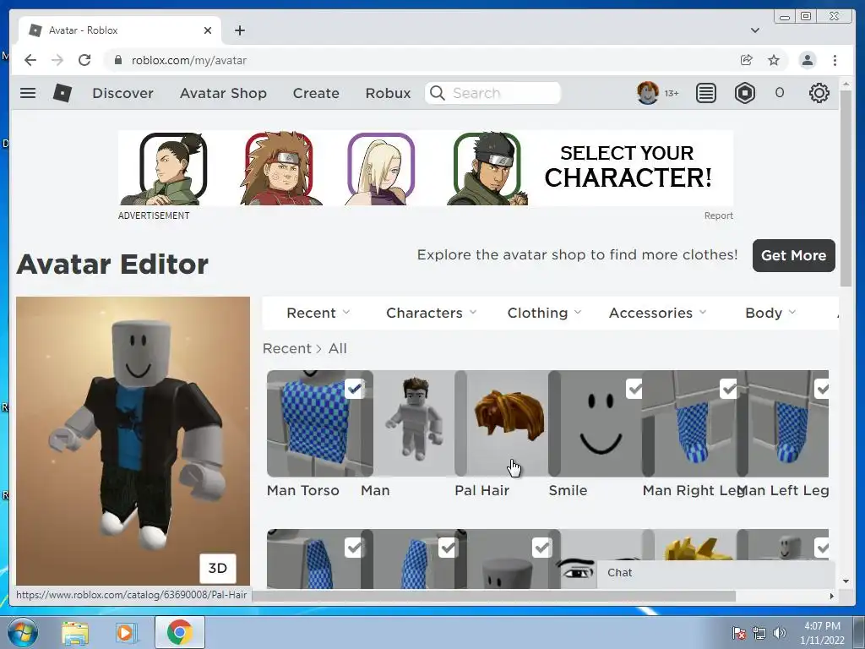Viewport: 865px width, 649px height.
Task: Go back with browser back arrow
Action: tap(30, 60)
